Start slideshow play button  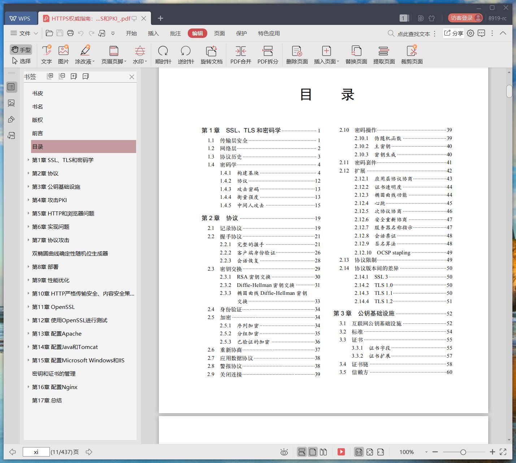[341, 452]
